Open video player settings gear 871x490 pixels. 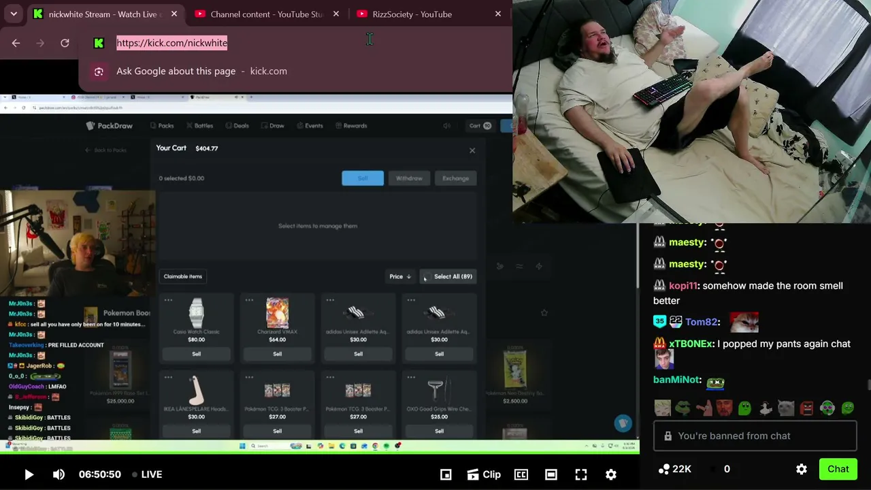click(x=611, y=474)
